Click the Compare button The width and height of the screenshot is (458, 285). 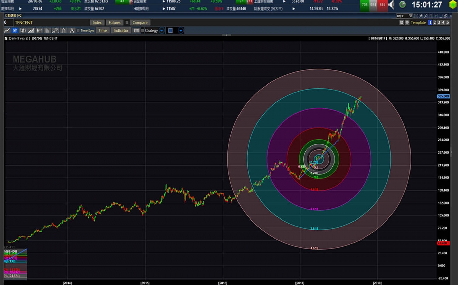click(x=140, y=23)
